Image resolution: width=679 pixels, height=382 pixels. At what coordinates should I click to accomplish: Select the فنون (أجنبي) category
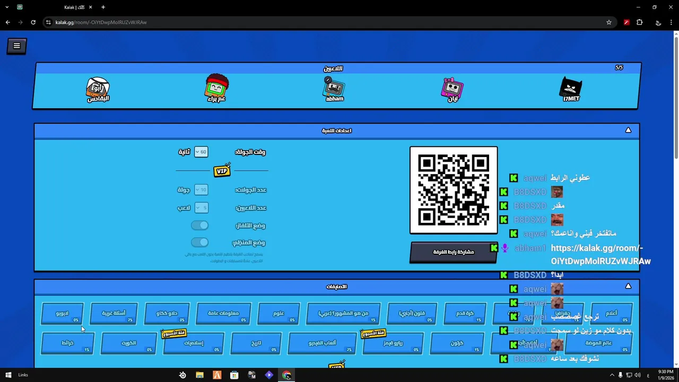click(412, 313)
